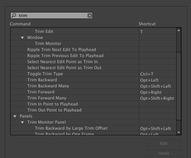Select the Trim Monitor command
191x158 pixels.
[x=48, y=44]
